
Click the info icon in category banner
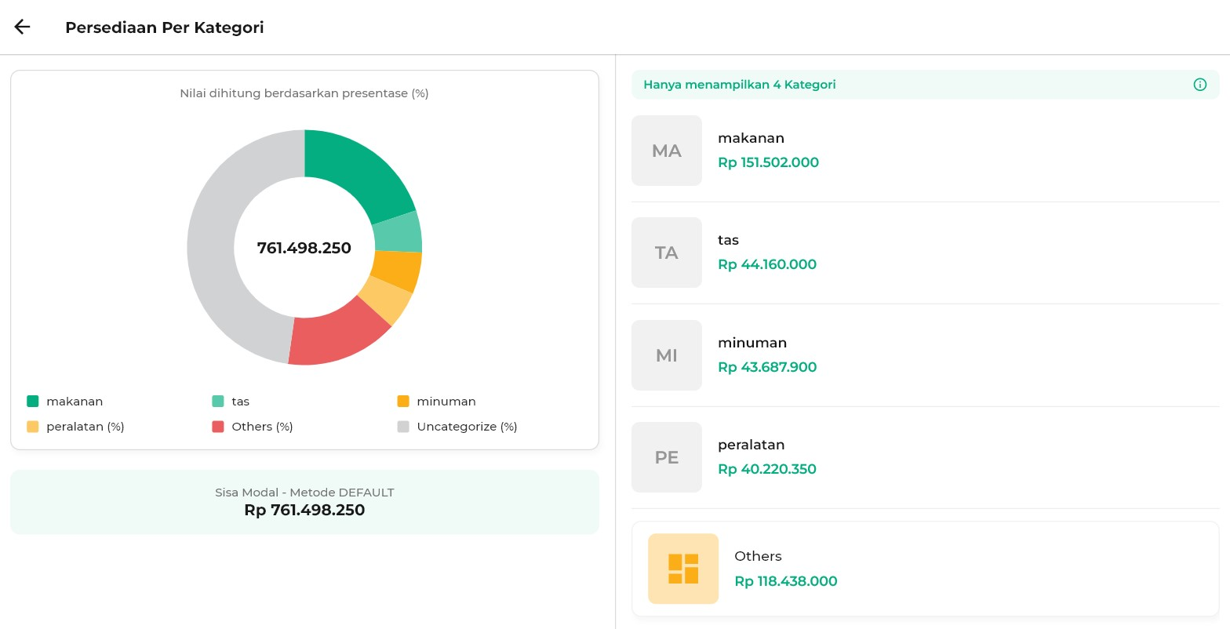pyautogui.click(x=1199, y=85)
